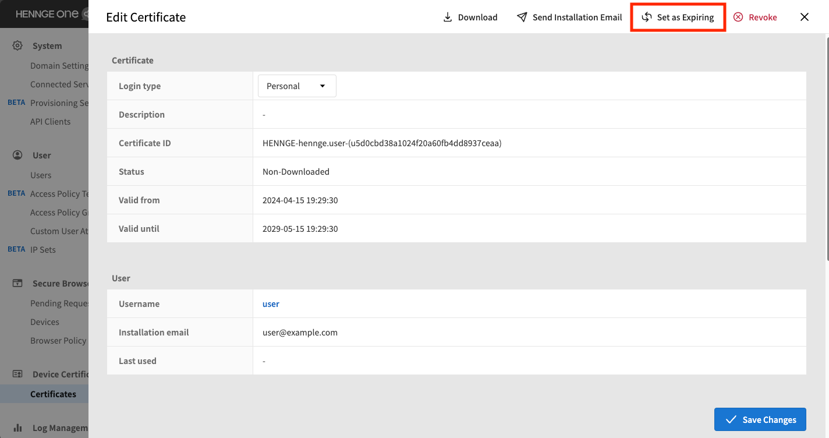
Task: Open Devices in sidebar
Action: [45, 322]
